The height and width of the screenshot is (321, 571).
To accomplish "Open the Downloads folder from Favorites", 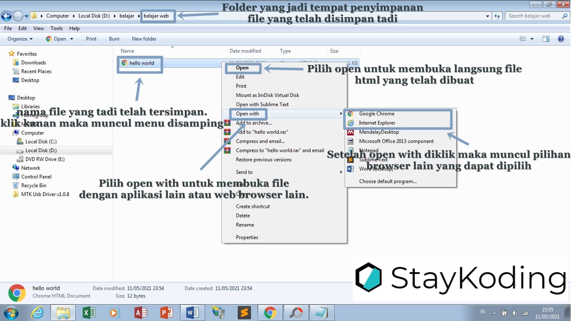I will point(33,62).
